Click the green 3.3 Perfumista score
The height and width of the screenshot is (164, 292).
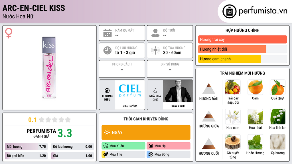(65, 133)
